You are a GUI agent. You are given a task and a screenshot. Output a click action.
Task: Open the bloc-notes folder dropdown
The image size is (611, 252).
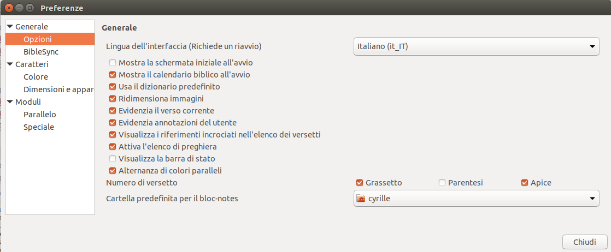click(x=476, y=199)
